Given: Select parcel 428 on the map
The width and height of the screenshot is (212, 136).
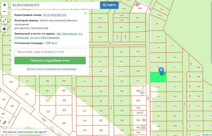Looking at the screenshot, I should click(x=100, y=18).
